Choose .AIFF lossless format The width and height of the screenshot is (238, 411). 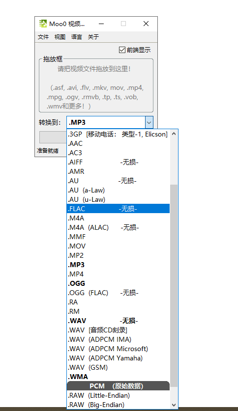pyautogui.click(x=119, y=162)
